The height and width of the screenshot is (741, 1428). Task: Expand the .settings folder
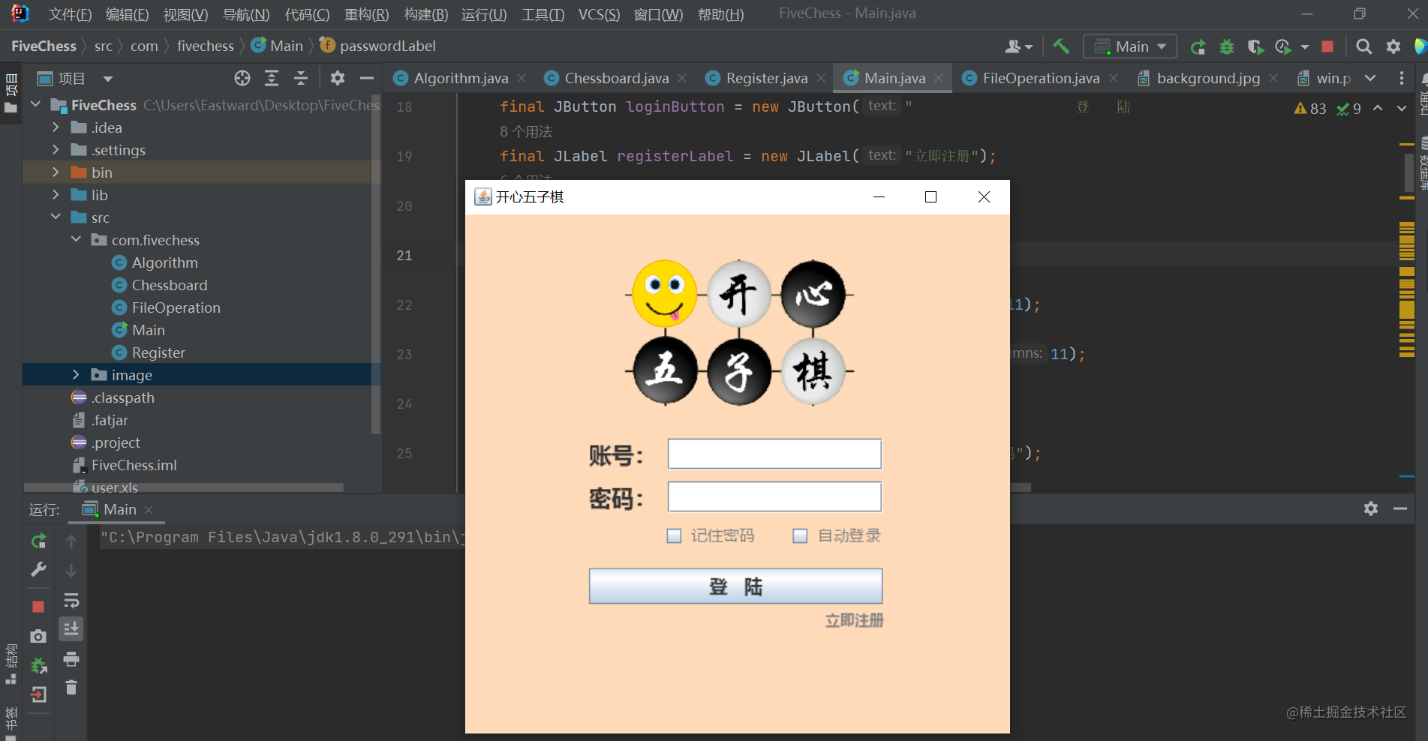[56, 150]
